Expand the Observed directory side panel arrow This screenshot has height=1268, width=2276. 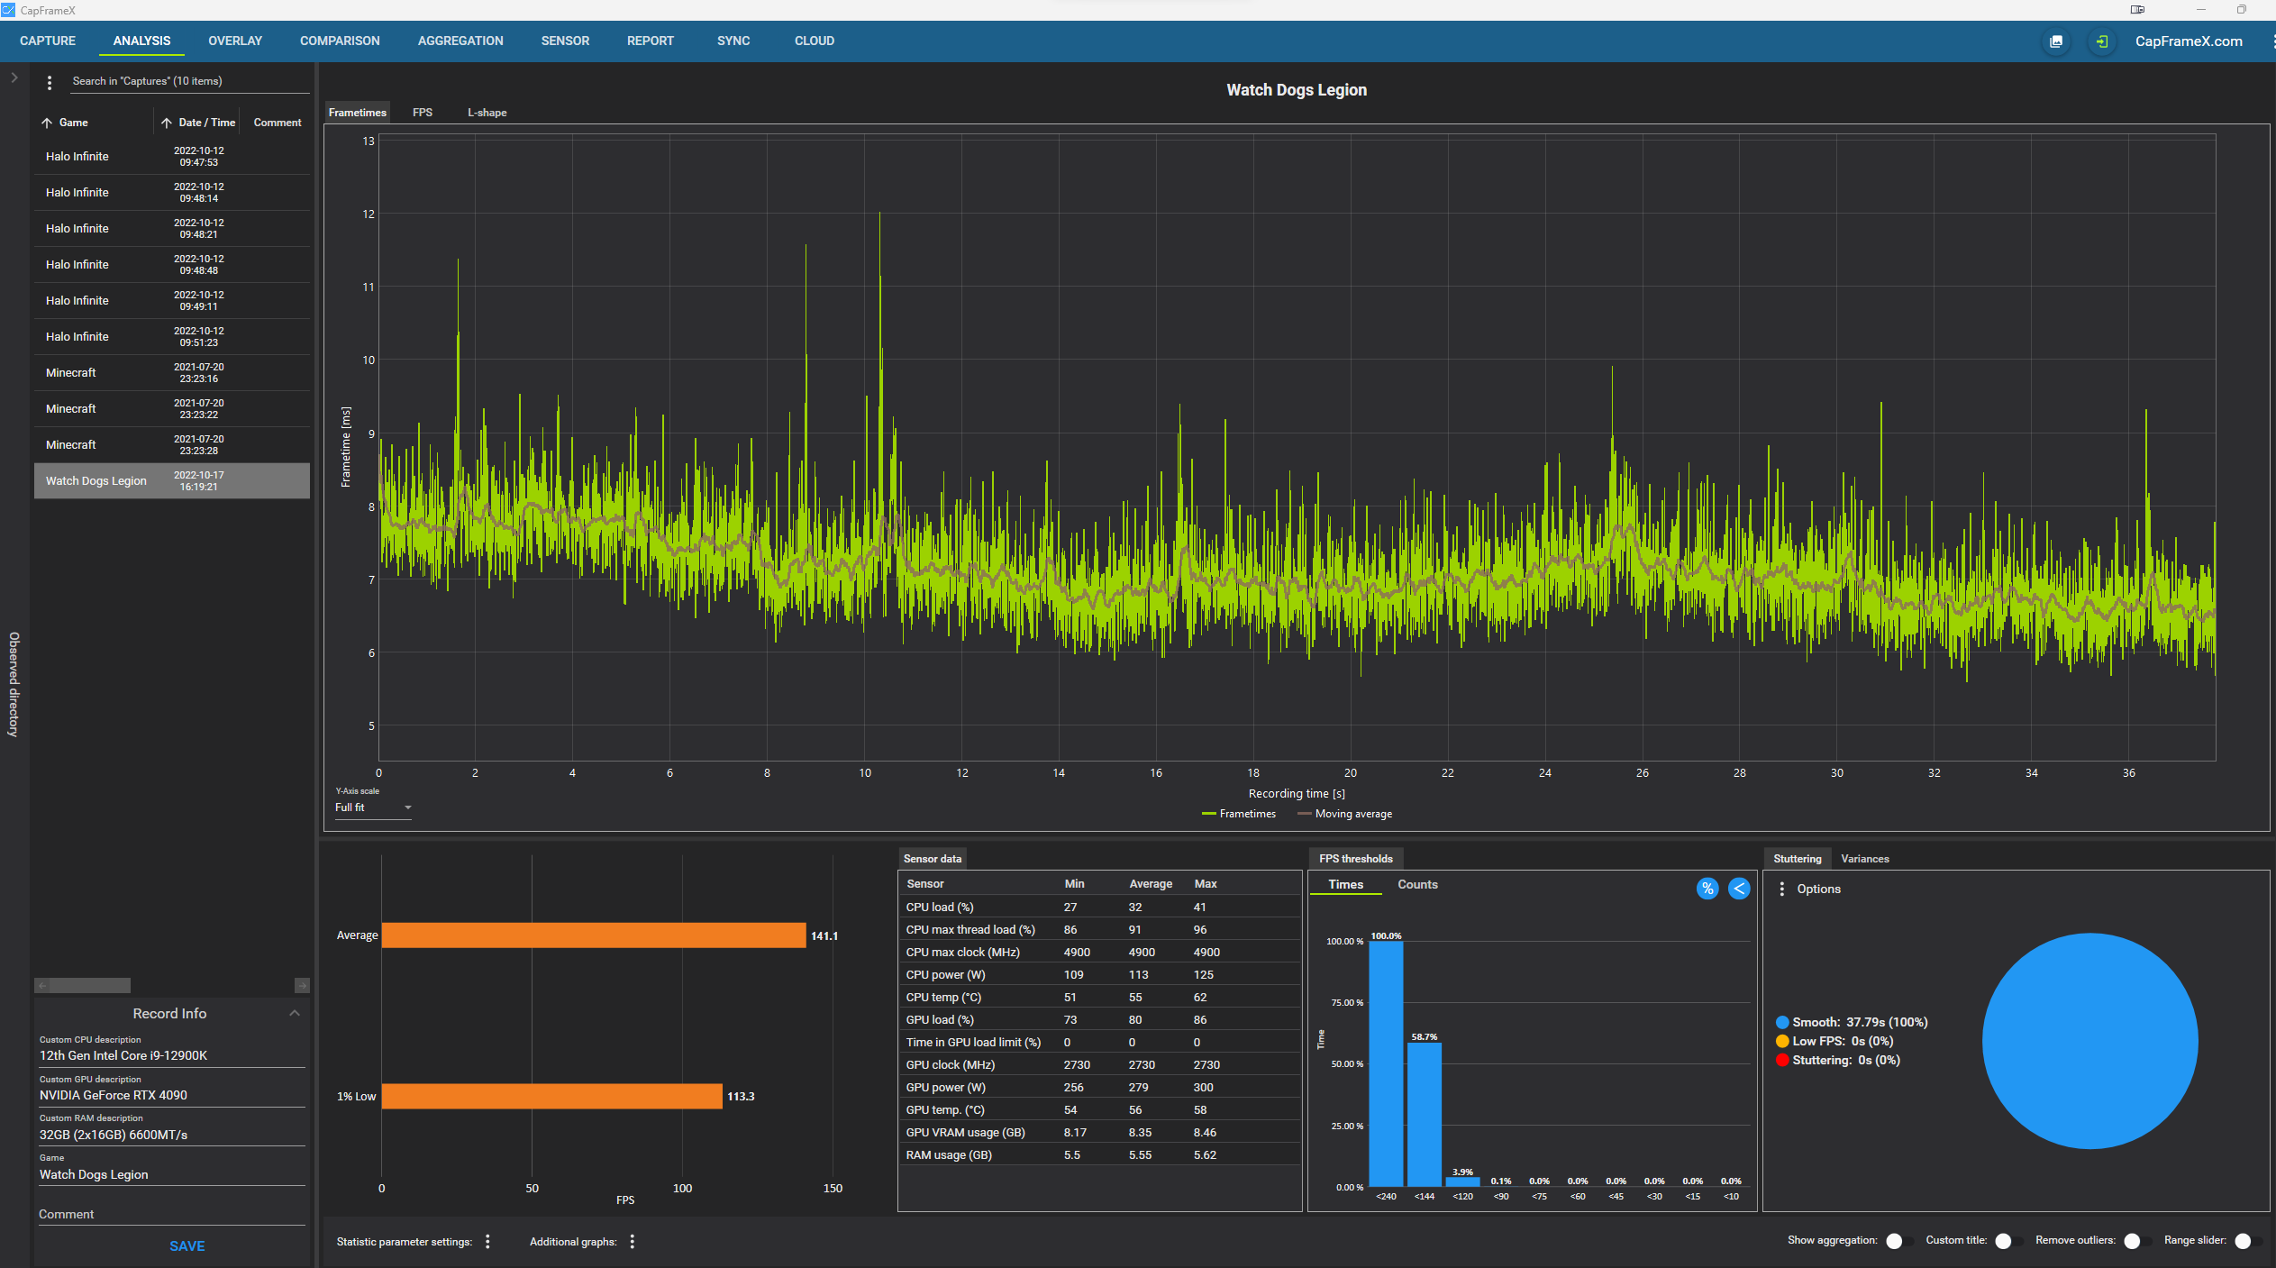(x=14, y=78)
